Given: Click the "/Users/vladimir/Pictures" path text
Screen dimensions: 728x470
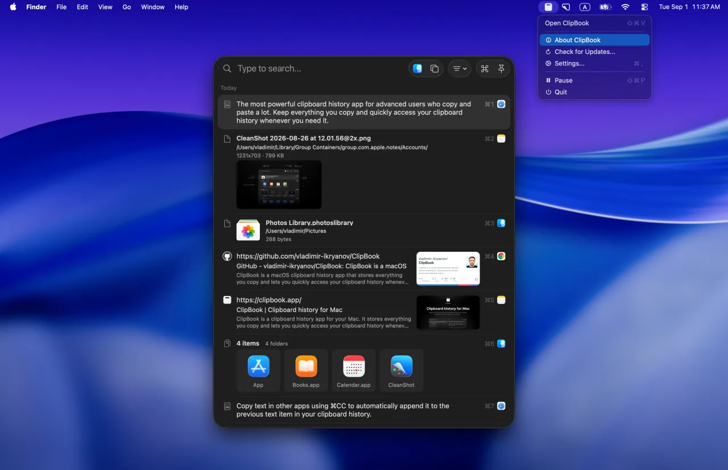Looking at the screenshot, I should coord(296,231).
